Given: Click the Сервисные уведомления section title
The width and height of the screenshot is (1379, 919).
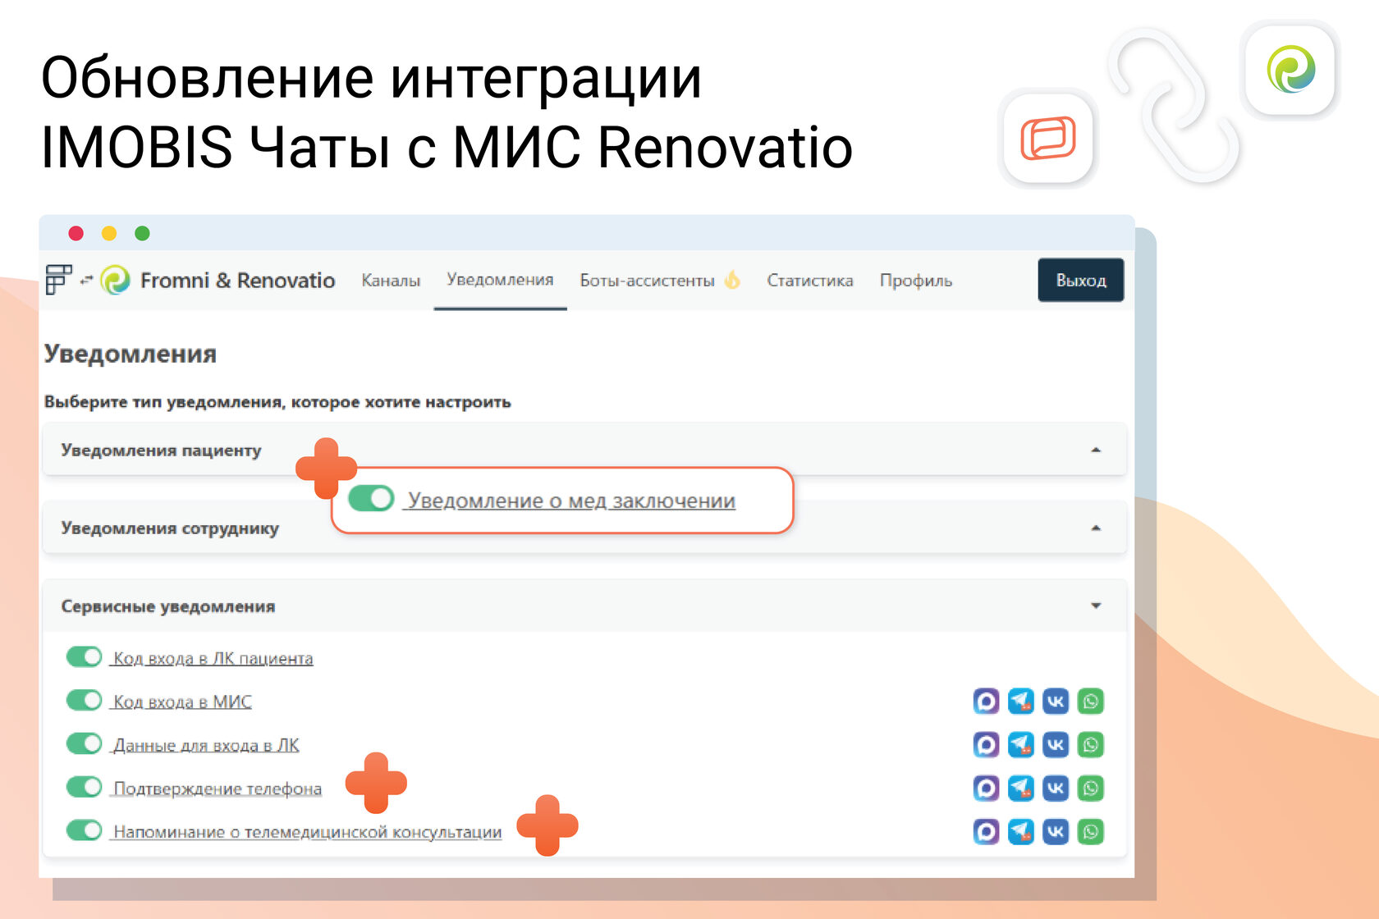Looking at the screenshot, I should [x=168, y=606].
